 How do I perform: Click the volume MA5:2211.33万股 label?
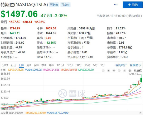tap(36, 113)
